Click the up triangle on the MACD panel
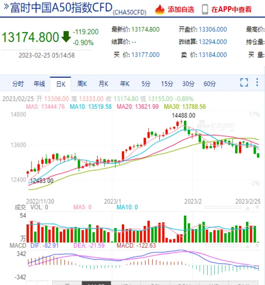 coord(247,246)
